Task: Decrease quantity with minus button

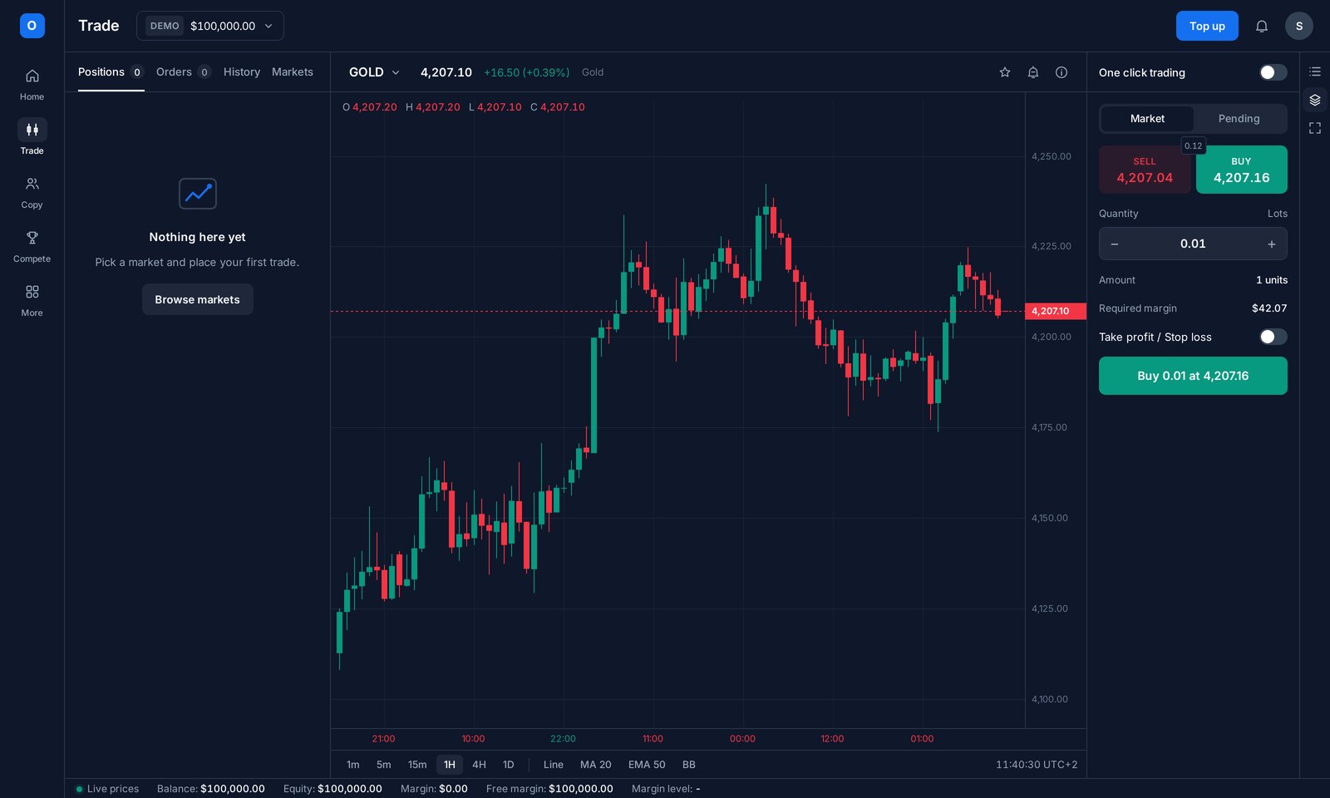Action: pyautogui.click(x=1114, y=244)
